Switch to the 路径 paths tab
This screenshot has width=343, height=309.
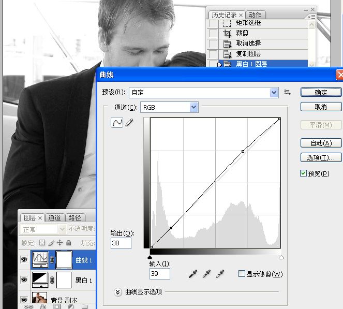coord(74,217)
